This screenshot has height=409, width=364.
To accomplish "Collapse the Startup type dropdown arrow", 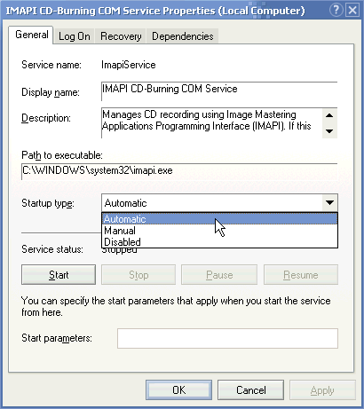I will click(329, 203).
